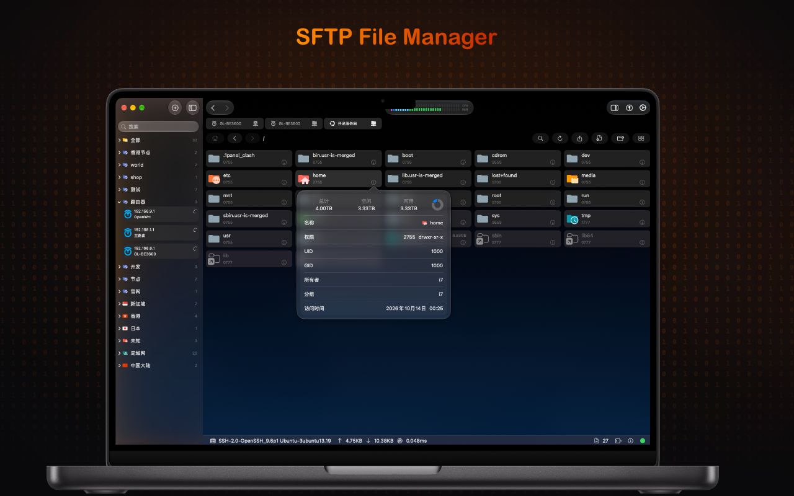Viewport: 794px width, 496px height.
Task: Click the CPU and MEM usage meter
Action: tap(429, 108)
